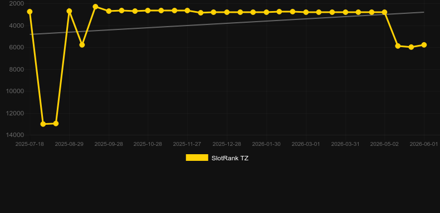Screen dimensions: 440x213
Task: Click the 2025-07-18 x-axis date label
Action: point(30,144)
